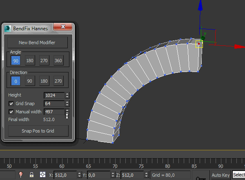245x180 pixels.
Task: Uncheck the Grid Snap checkbox
Action: pos(11,103)
